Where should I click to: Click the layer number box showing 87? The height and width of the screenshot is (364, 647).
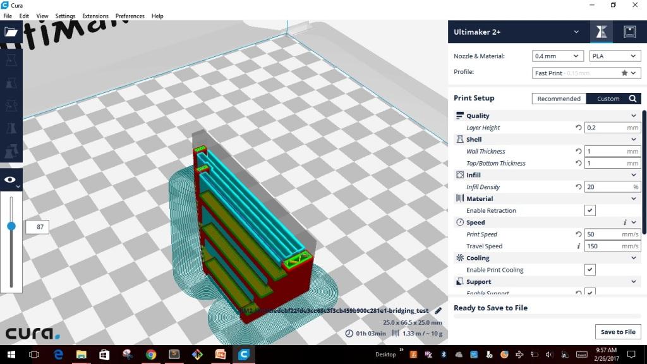37,227
